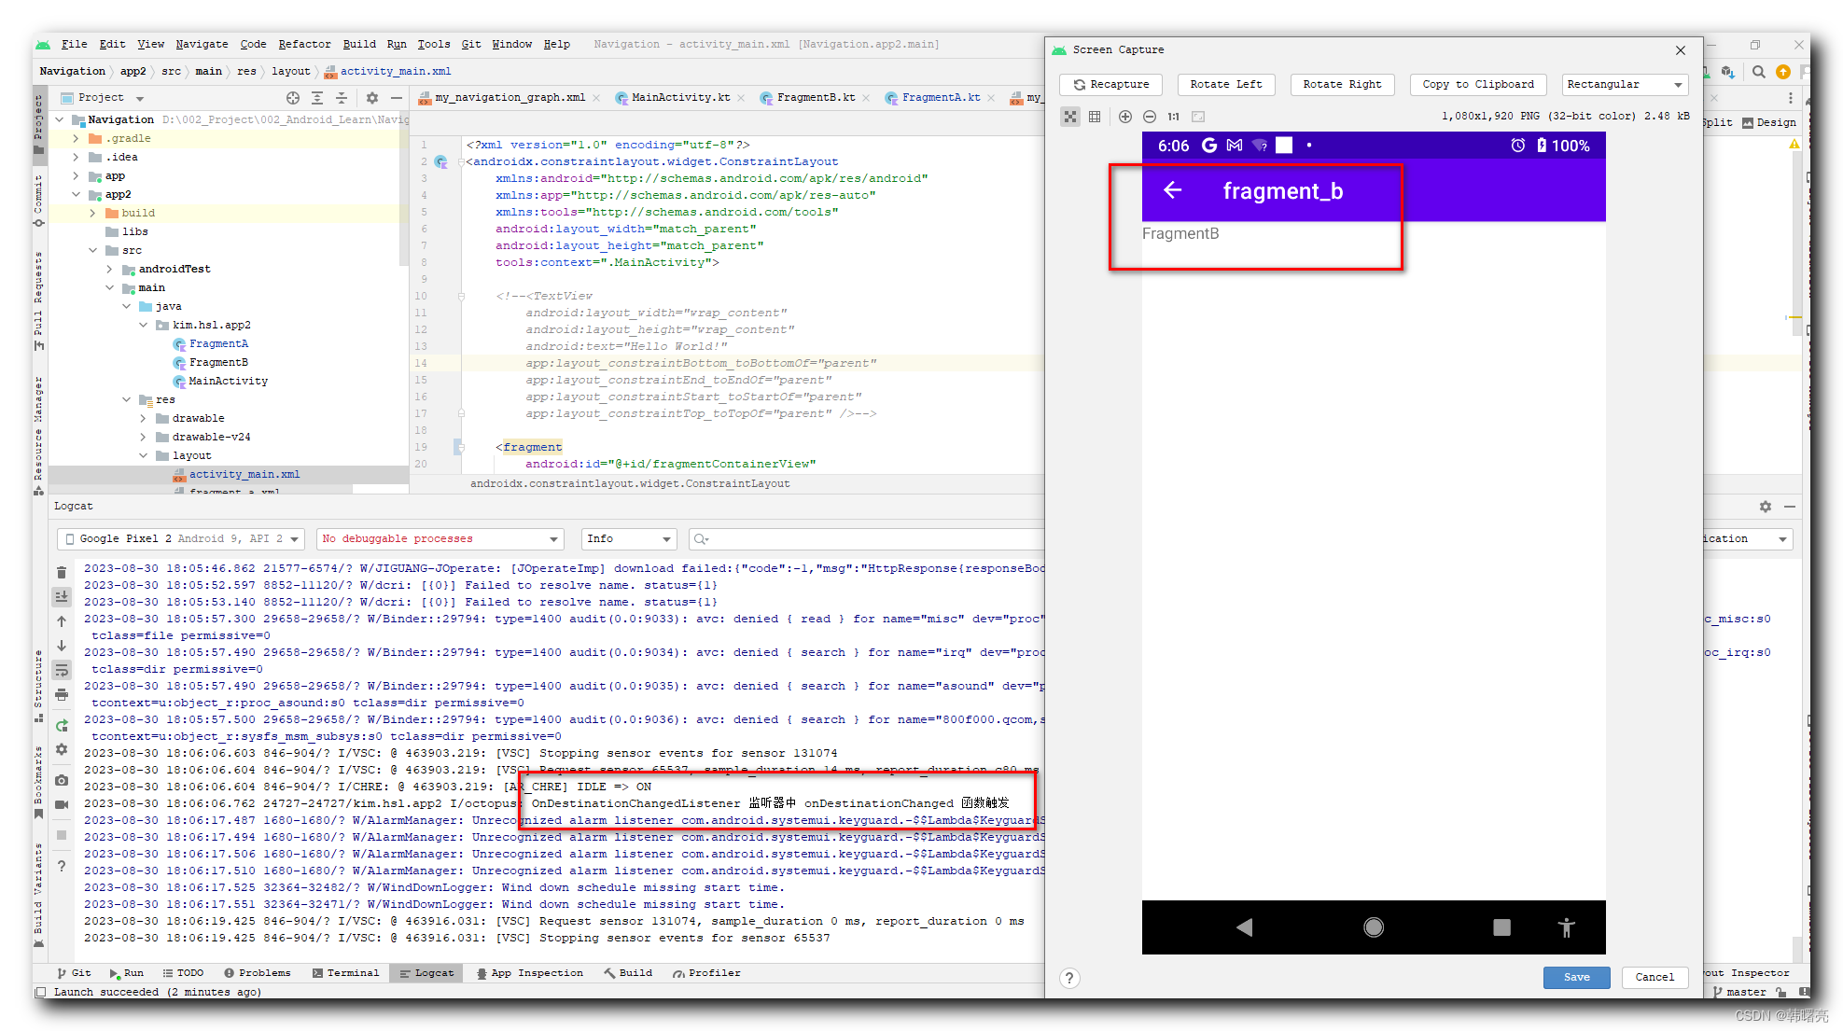
Task: Toggle grid overlay in Screen Capture
Action: 1096,116
